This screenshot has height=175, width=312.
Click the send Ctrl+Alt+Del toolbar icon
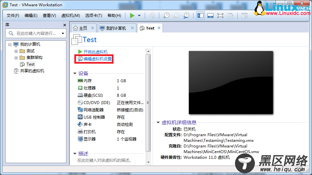click(152, 16)
